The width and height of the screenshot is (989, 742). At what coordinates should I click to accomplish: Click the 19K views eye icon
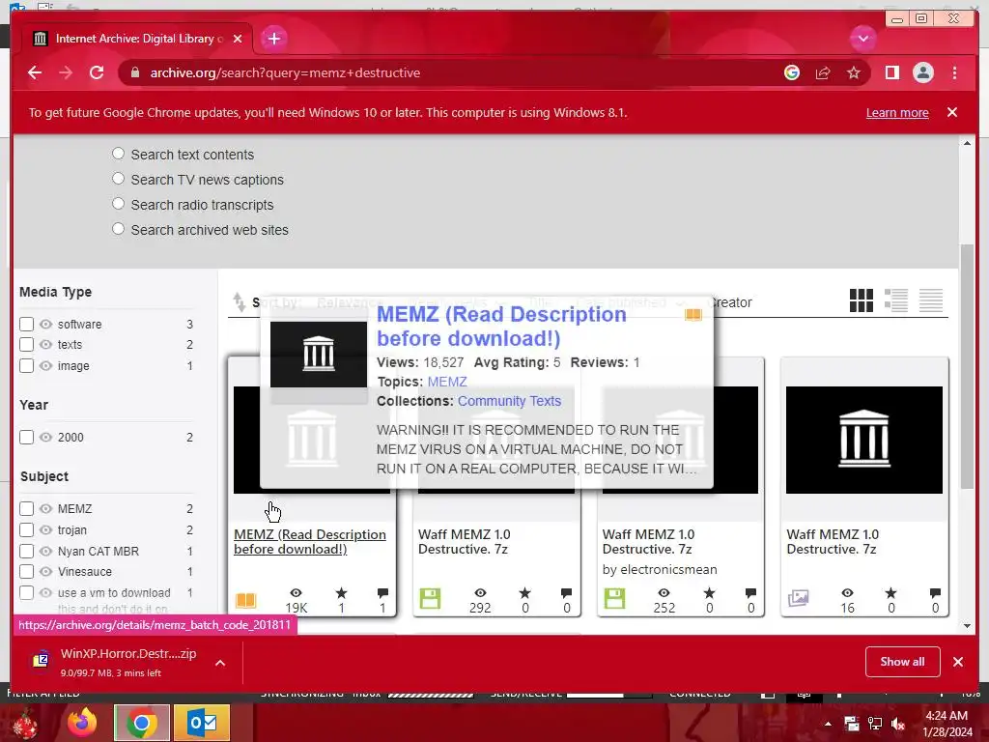tap(296, 592)
